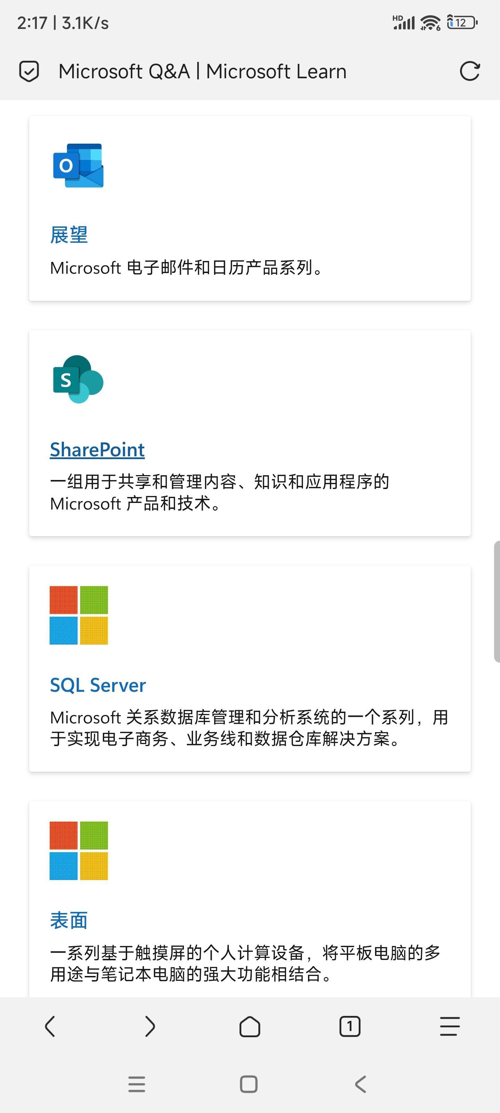The width and height of the screenshot is (500, 1113).
Task: Tap the Outlook app icon
Action: (x=78, y=166)
